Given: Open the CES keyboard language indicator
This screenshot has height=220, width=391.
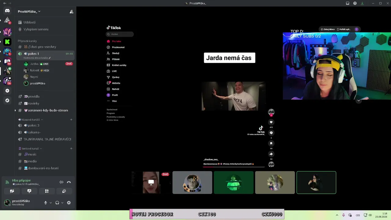Looking at the screenshot, I should click(358, 215).
